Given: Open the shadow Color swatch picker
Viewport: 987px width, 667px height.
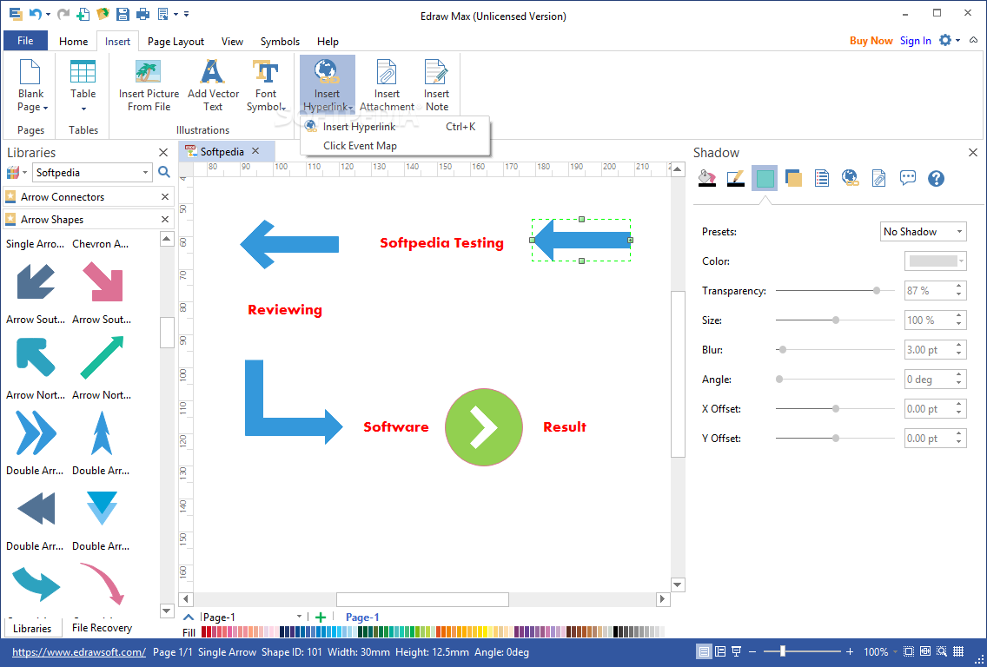Looking at the screenshot, I should tap(935, 261).
